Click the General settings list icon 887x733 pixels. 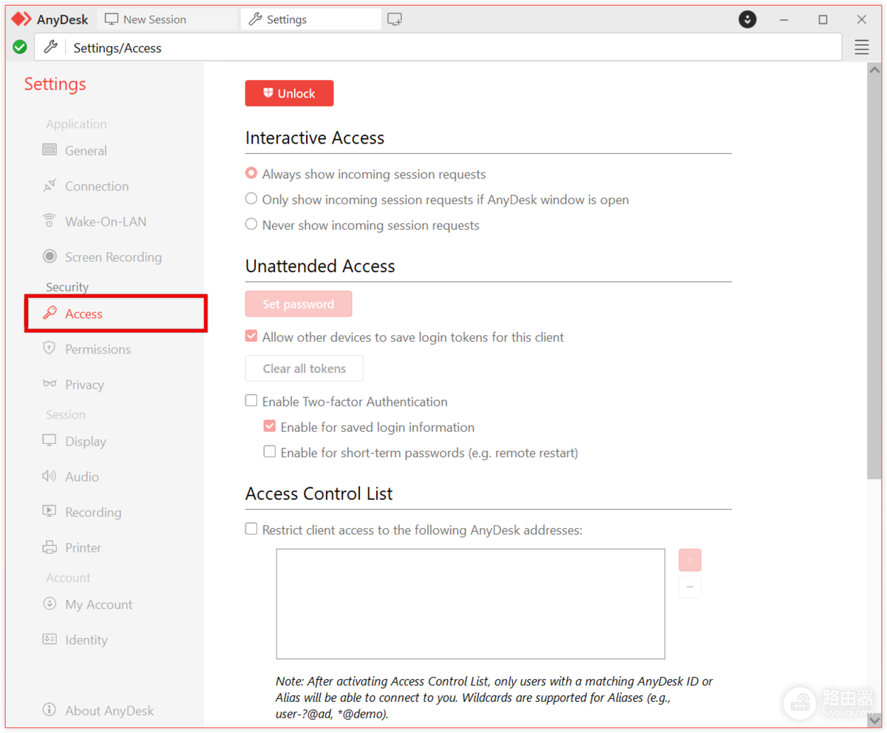click(50, 150)
